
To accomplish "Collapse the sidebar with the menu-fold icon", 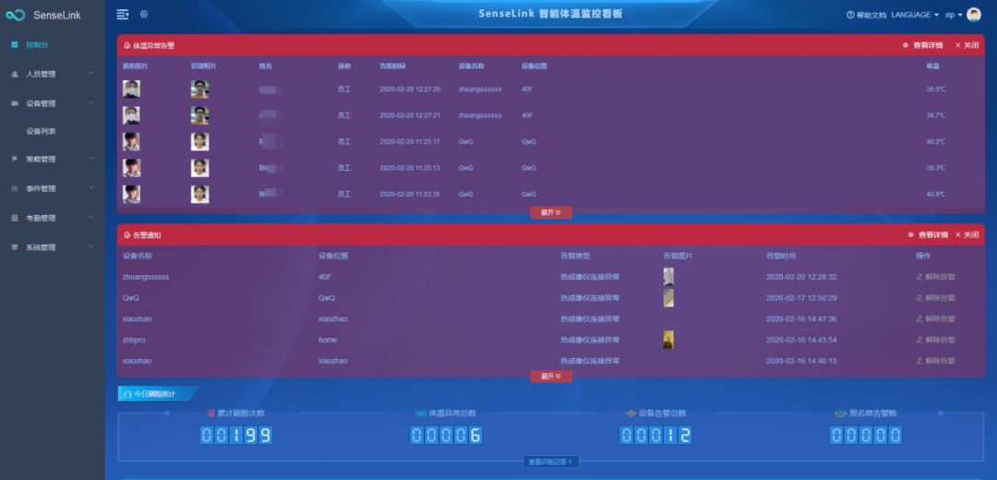I will [x=123, y=14].
